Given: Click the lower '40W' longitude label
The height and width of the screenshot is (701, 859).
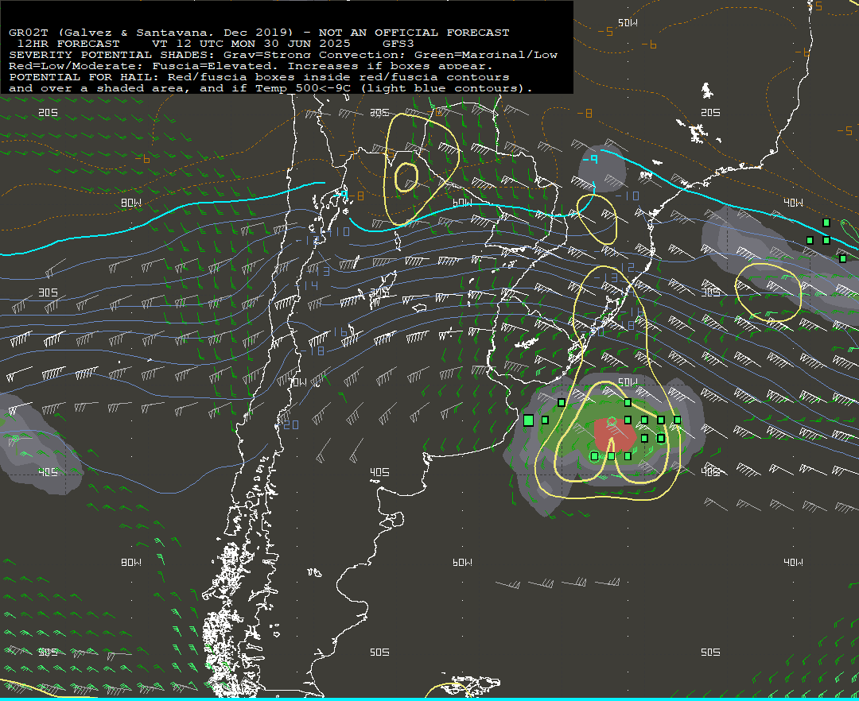Looking at the screenshot, I should 793,562.
